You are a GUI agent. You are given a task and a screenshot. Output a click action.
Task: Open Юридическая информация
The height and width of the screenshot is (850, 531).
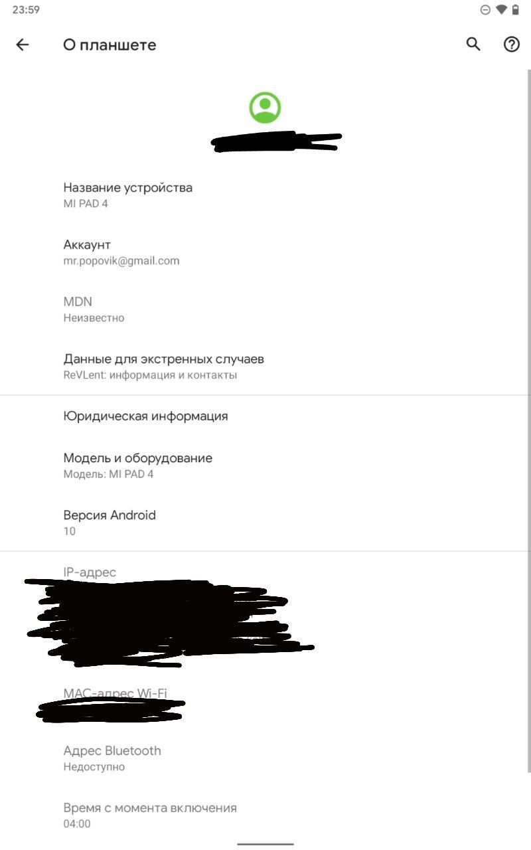click(x=265, y=416)
